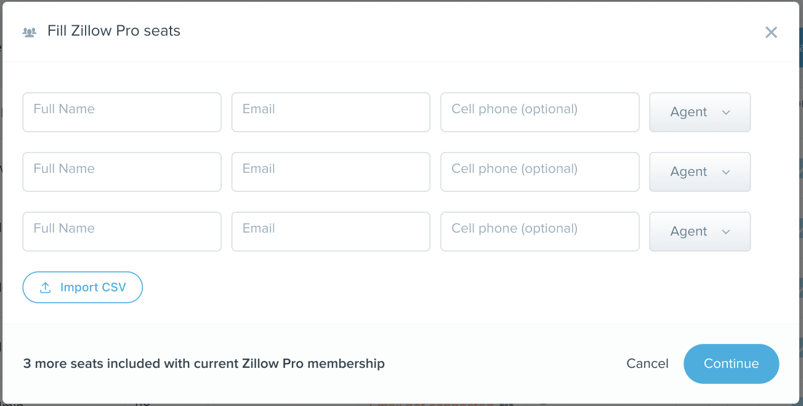Viewport: 803px width, 406px height.
Task: Click the Import CSV button label
Action: pos(93,288)
